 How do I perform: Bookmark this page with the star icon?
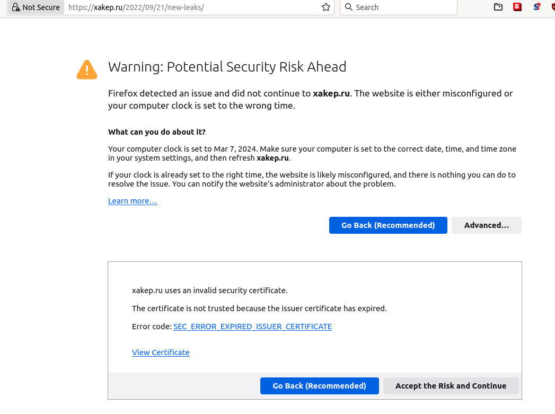click(326, 7)
